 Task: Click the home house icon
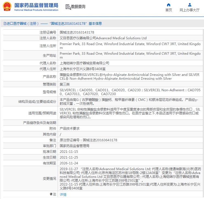tap(169, 5)
